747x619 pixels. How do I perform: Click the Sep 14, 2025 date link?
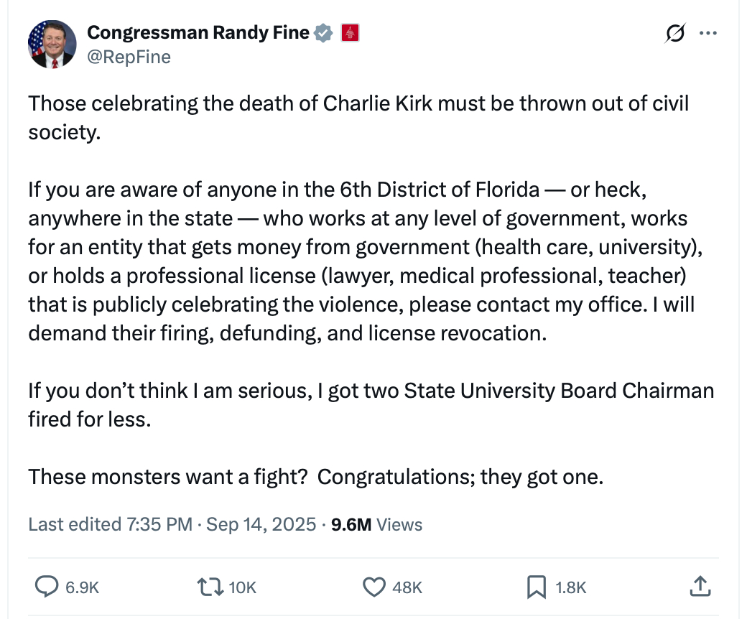pos(261,524)
